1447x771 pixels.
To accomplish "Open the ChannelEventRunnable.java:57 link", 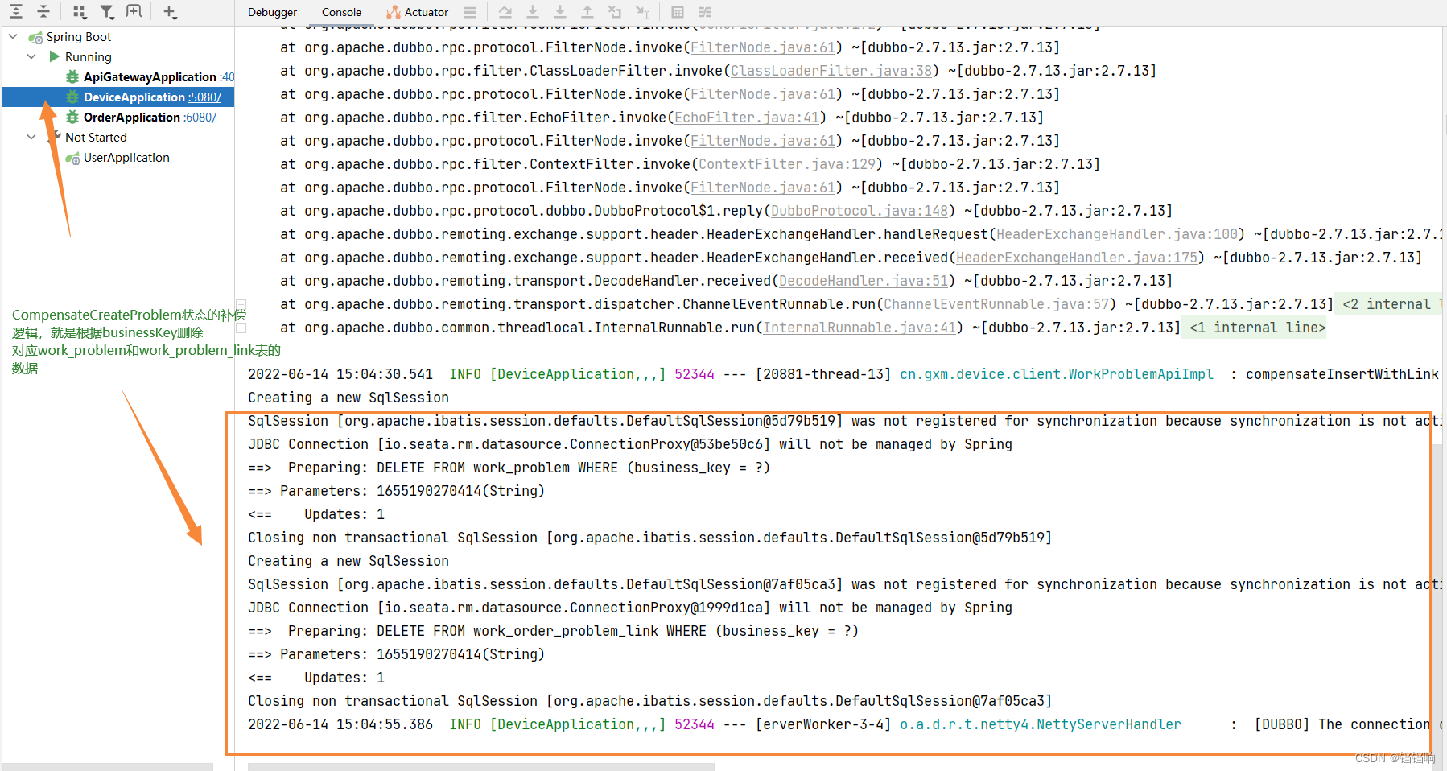I will [x=996, y=304].
